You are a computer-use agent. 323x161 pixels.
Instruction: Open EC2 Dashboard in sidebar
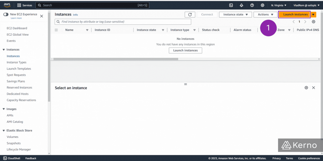(x=17, y=28)
